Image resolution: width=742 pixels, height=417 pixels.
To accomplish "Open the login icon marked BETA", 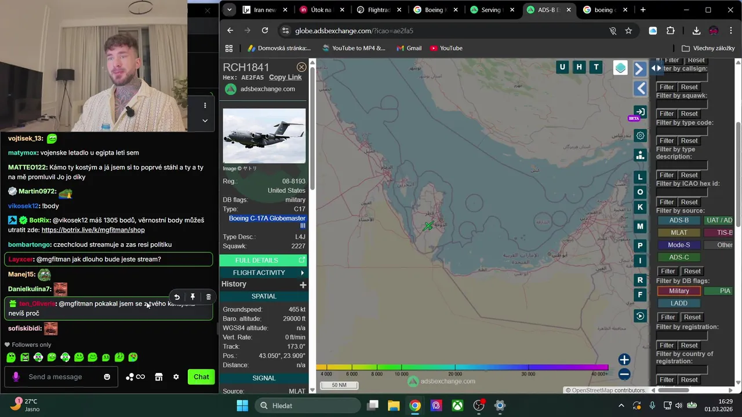I will [x=640, y=112].
